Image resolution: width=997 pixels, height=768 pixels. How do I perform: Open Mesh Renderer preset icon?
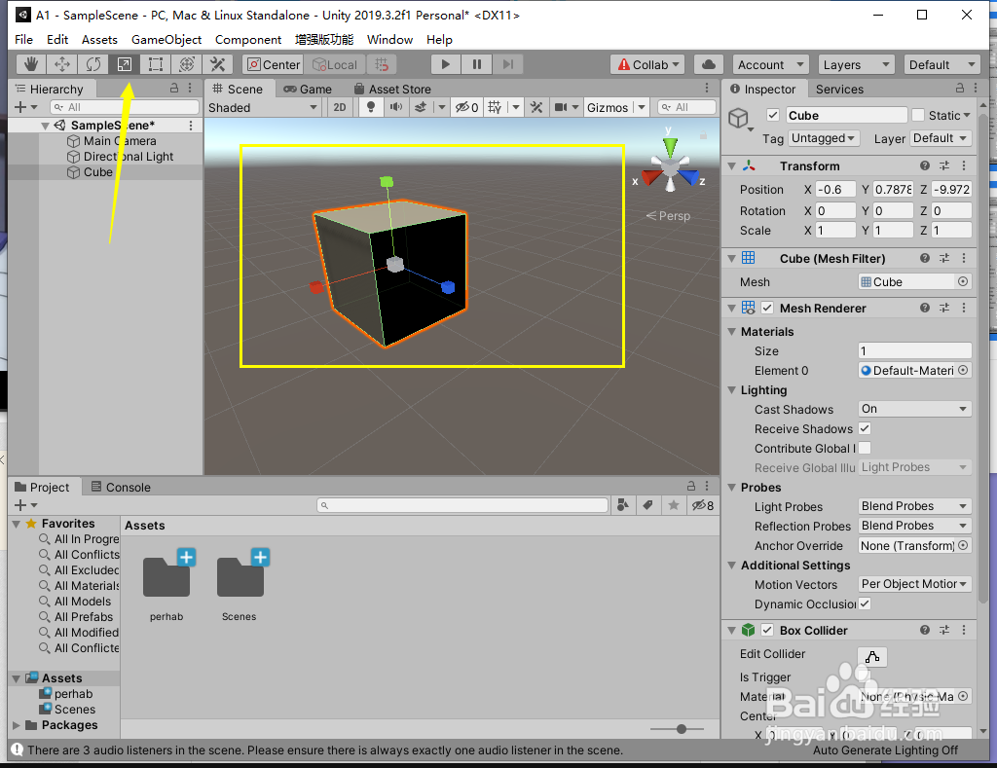coord(944,308)
